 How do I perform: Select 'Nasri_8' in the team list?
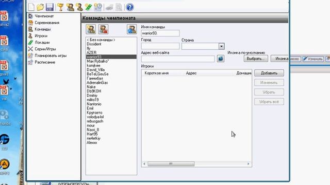[x=93, y=129]
